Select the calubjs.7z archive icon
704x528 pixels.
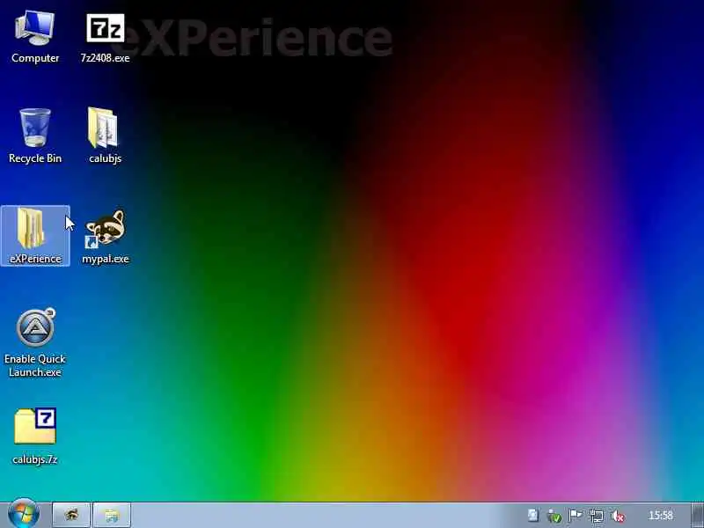(35, 426)
